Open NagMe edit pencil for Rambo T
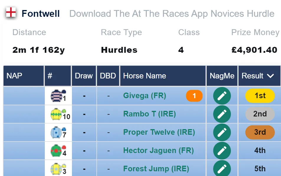This screenshot has width=281, height=176. [222, 114]
